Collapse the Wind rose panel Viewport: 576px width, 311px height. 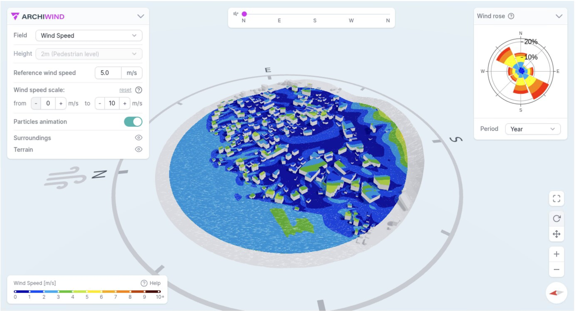(x=559, y=16)
